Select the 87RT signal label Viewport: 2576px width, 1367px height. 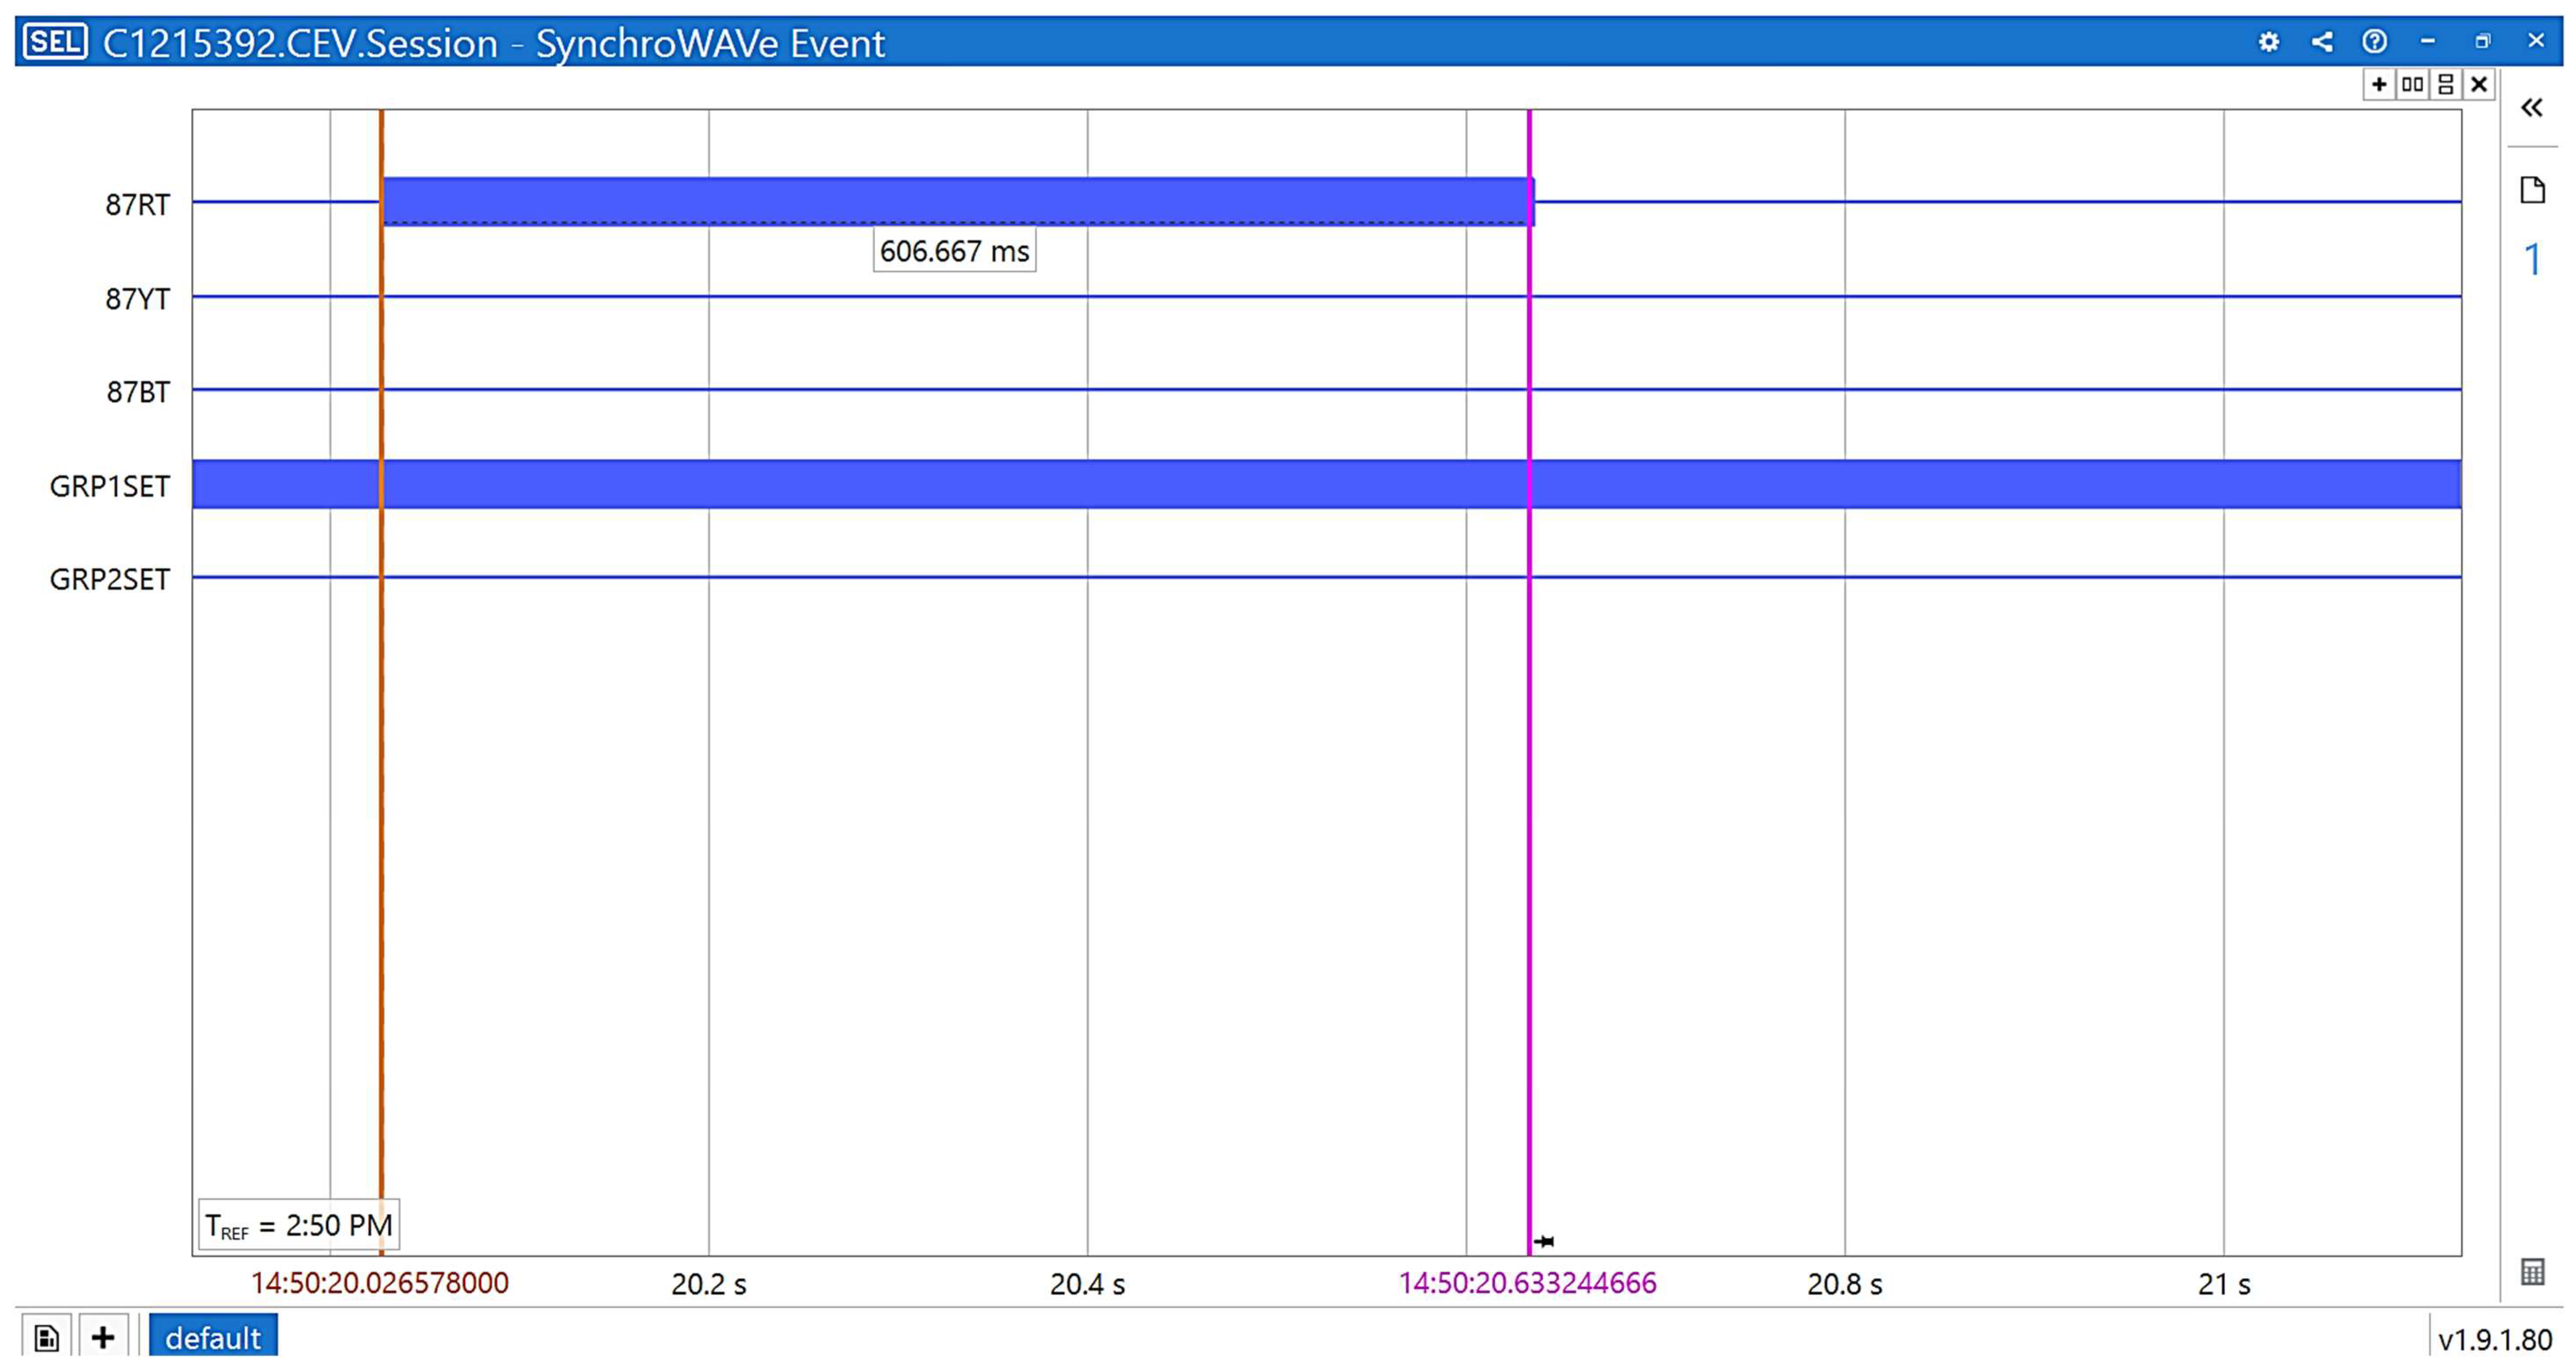pyautogui.click(x=137, y=205)
